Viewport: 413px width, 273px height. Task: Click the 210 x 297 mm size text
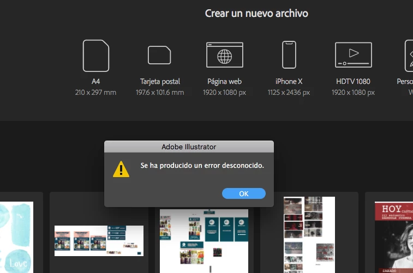point(95,92)
